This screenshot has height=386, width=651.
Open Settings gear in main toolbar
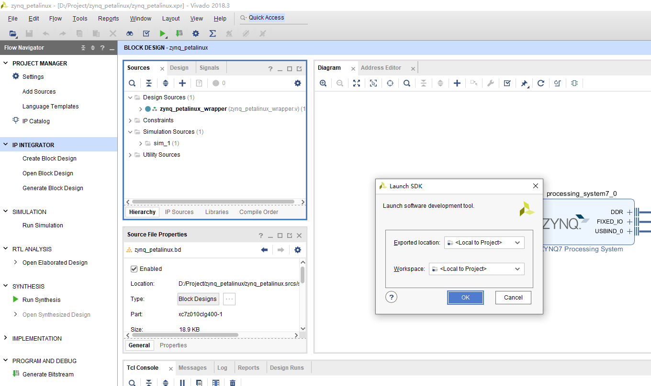point(196,33)
